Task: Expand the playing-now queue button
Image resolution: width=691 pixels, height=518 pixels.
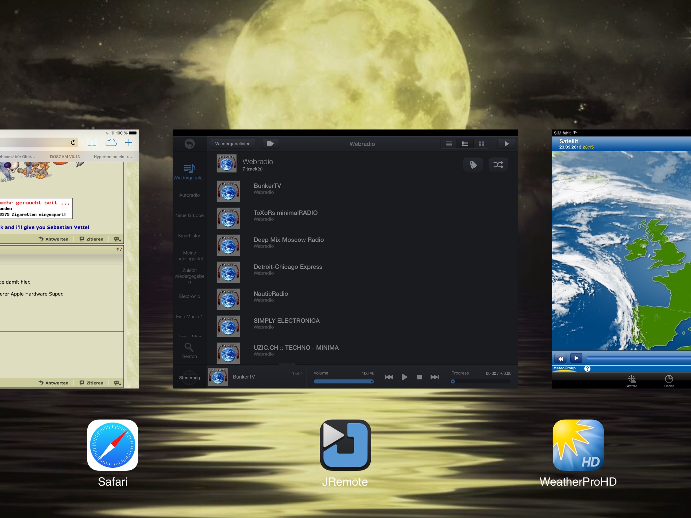Action: [x=270, y=144]
